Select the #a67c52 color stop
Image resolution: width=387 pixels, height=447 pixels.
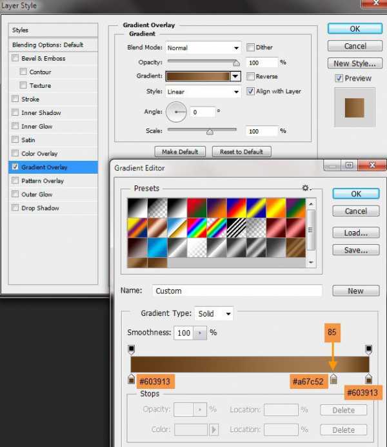(333, 379)
